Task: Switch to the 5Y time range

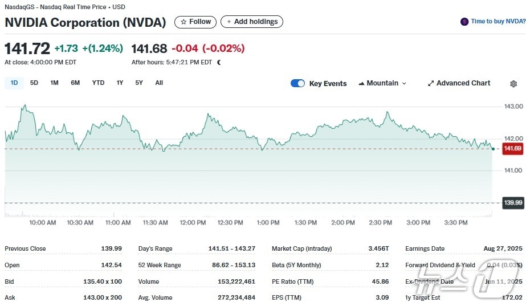Action: point(139,83)
